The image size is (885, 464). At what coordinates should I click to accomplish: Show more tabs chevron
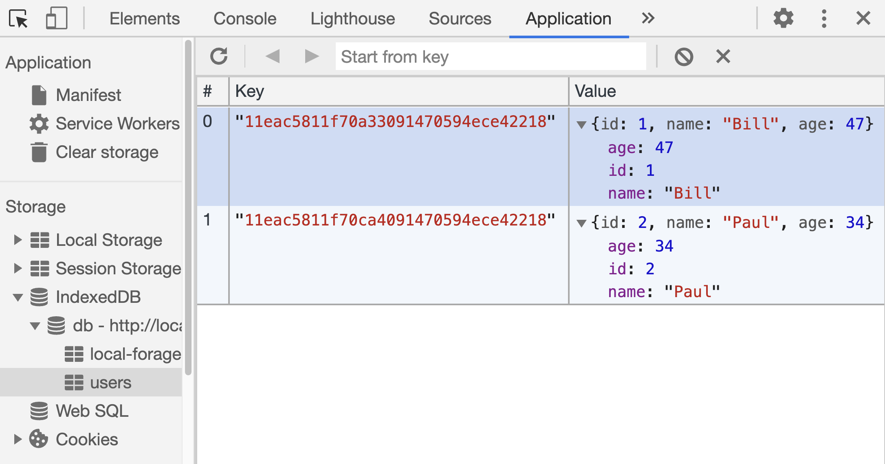coord(648,19)
